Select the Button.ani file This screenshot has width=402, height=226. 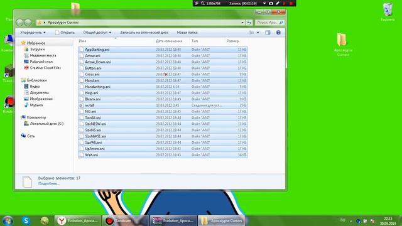[163, 68]
